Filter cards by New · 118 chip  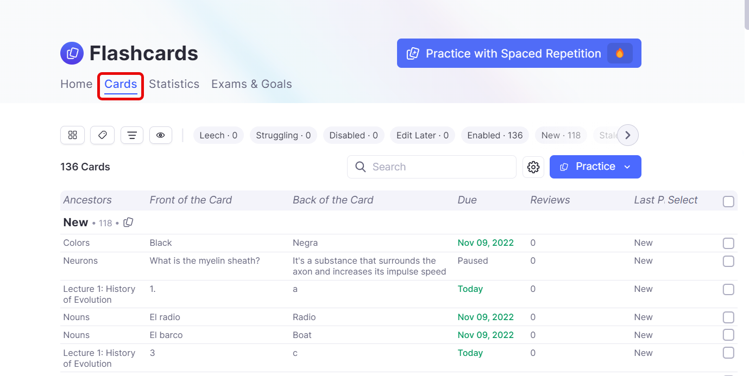pyautogui.click(x=561, y=135)
